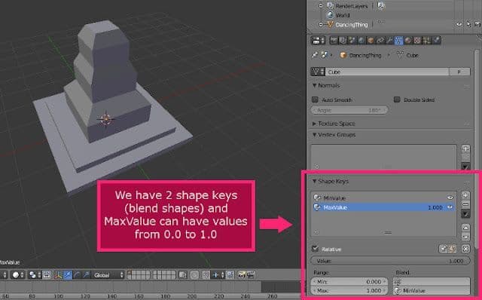
Task: Open the pivot point dropdown
Action: coord(35,275)
